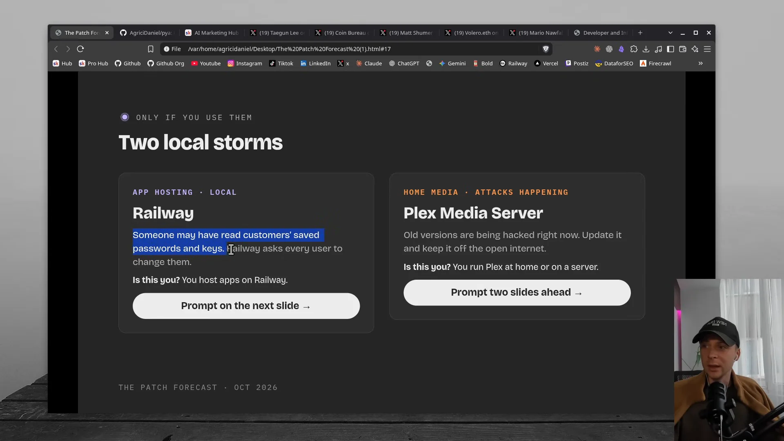The image size is (784, 441).
Task: Show more bookmarks with double chevron
Action: (701, 63)
